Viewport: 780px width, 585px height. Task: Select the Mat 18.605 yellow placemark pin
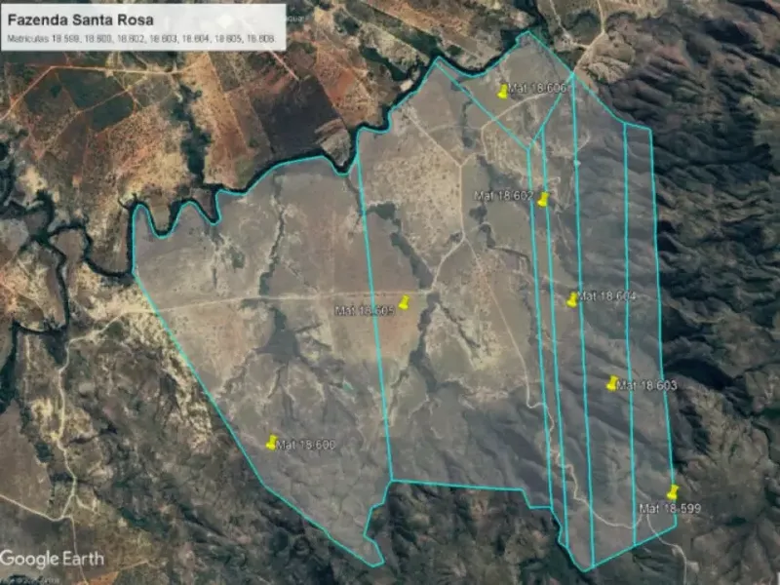[x=404, y=301]
